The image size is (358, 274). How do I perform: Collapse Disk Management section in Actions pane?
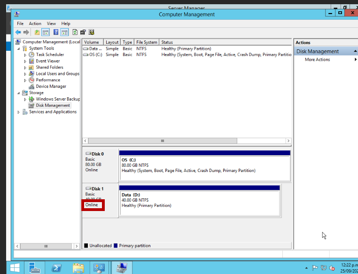click(x=355, y=51)
